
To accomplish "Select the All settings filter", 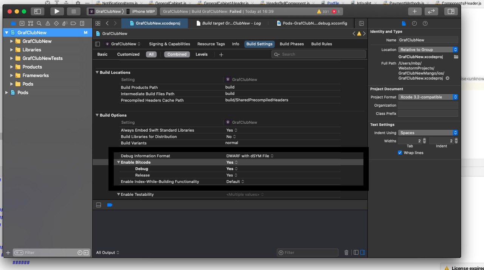I will tap(151, 54).
